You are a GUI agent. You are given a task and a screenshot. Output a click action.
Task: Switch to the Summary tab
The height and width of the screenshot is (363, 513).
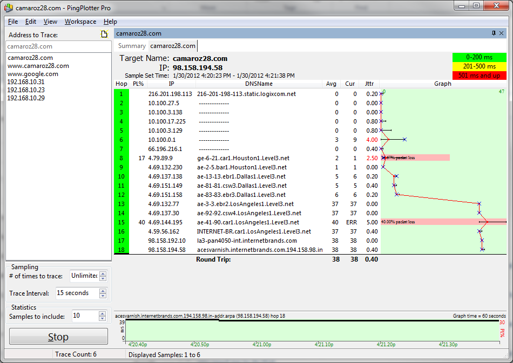pyautogui.click(x=132, y=46)
